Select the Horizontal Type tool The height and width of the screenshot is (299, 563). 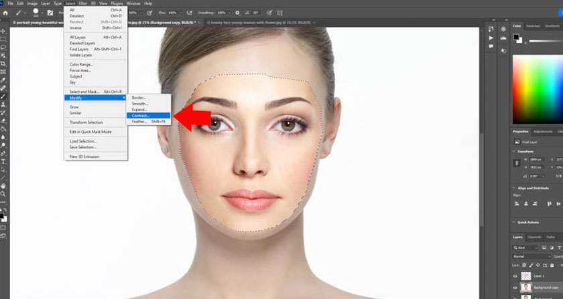point(3,161)
